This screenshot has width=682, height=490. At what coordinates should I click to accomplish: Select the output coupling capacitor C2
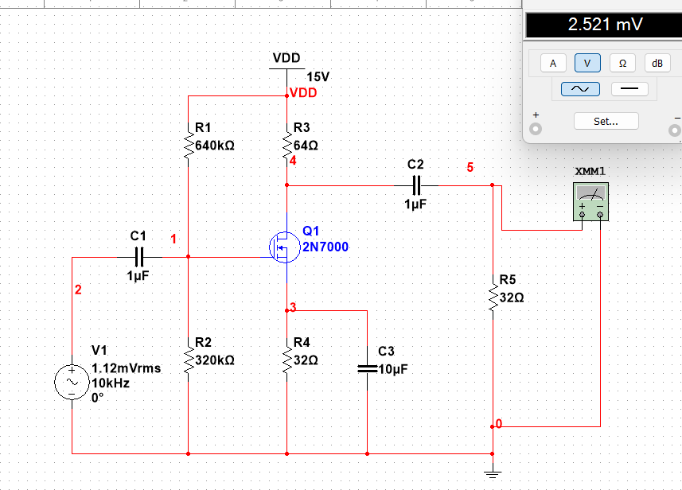(416, 185)
